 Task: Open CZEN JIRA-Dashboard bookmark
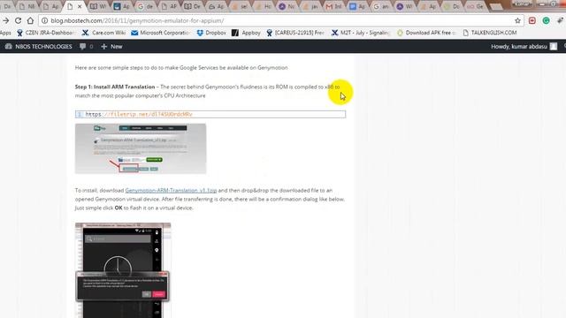(46, 33)
